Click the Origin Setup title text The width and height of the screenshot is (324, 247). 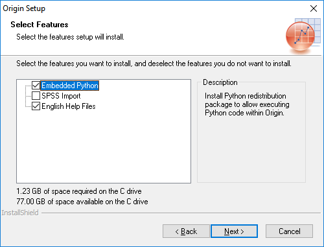24,8
